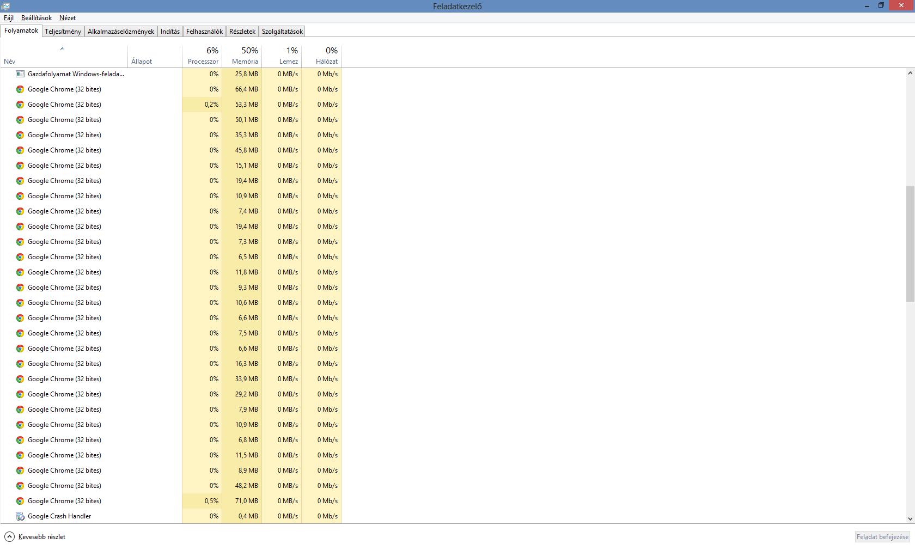The height and width of the screenshot is (550, 915).
Task: Click the vertical scrollbar thumb
Action: click(910, 244)
